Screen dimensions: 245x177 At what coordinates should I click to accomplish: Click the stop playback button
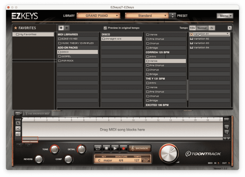tap(106, 148)
